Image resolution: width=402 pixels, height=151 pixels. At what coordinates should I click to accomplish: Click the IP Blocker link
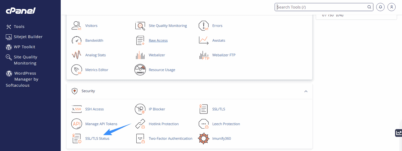tap(157, 109)
